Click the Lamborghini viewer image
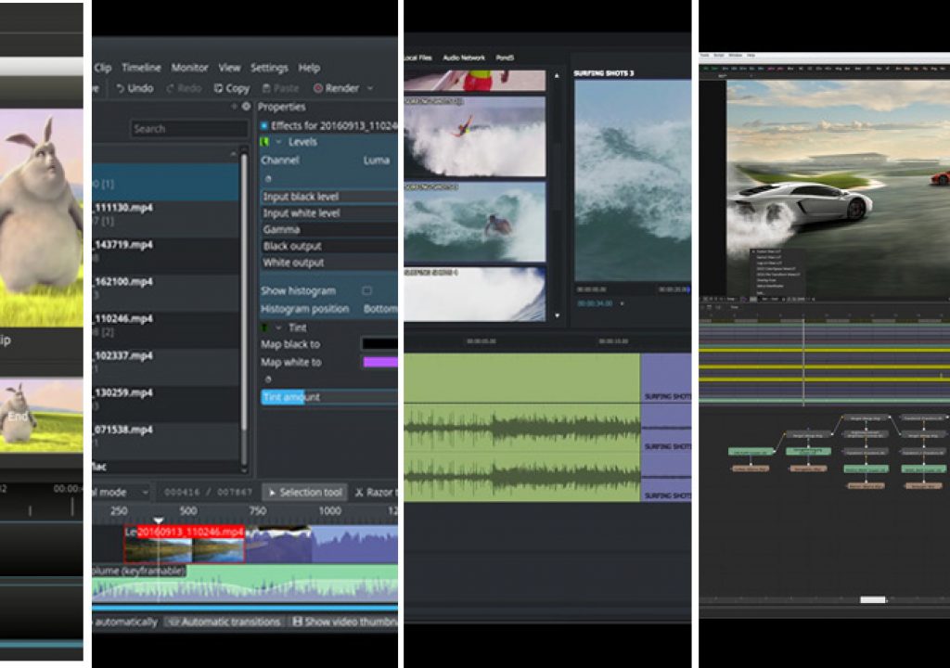 pyautogui.click(x=838, y=188)
